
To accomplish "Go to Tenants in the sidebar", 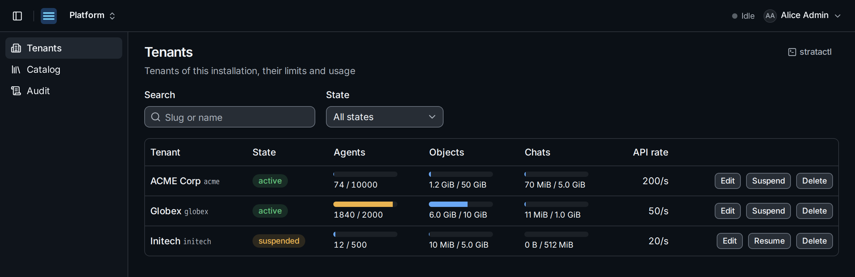I will [x=64, y=48].
